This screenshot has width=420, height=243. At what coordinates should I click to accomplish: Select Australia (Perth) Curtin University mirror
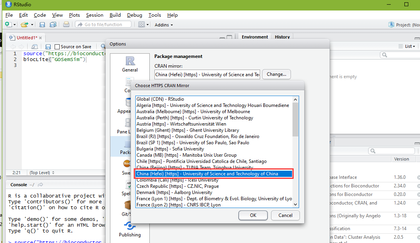click(x=214, y=118)
